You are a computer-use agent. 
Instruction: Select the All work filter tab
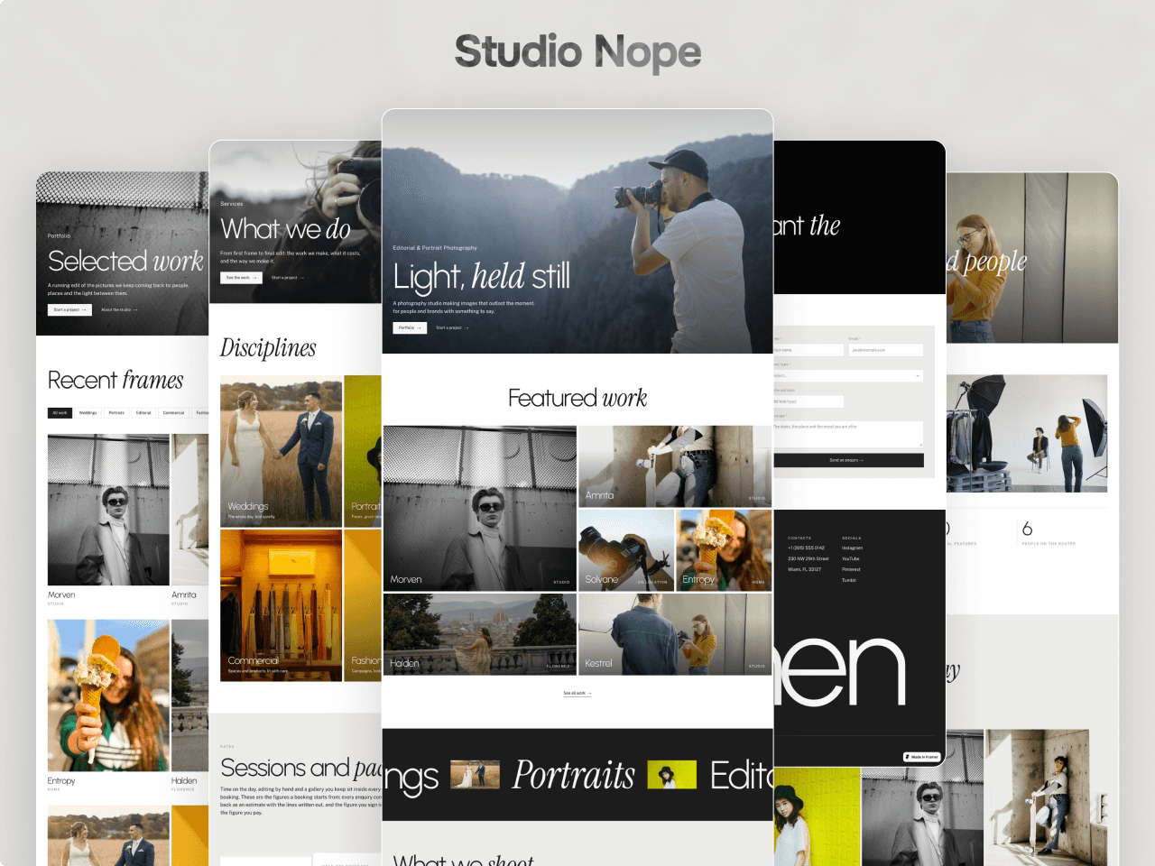(x=60, y=413)
